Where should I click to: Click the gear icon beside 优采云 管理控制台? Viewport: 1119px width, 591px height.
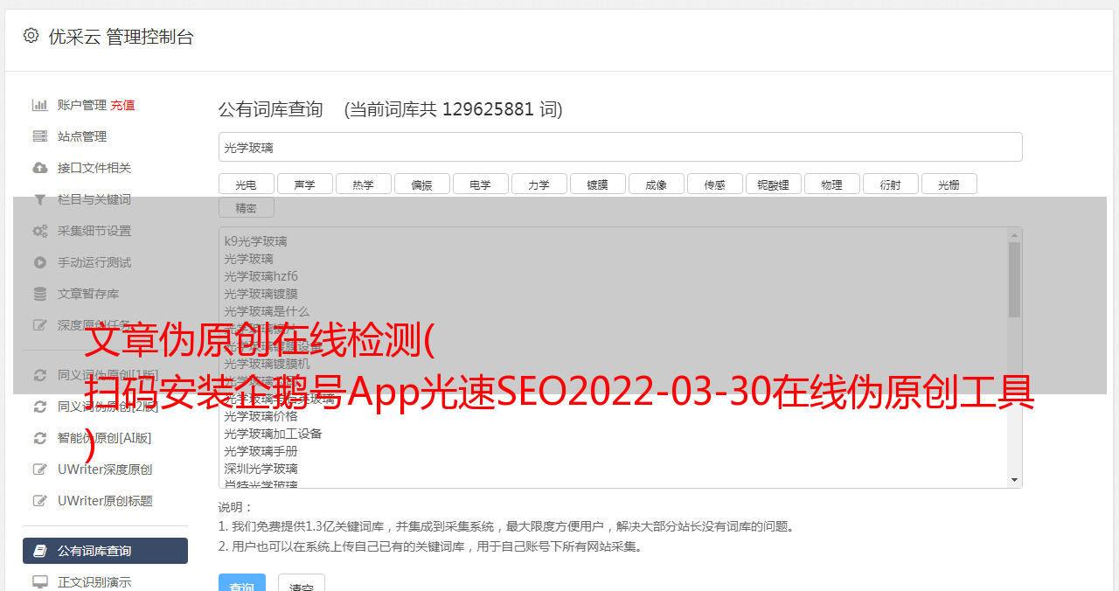tap(31, 36)
